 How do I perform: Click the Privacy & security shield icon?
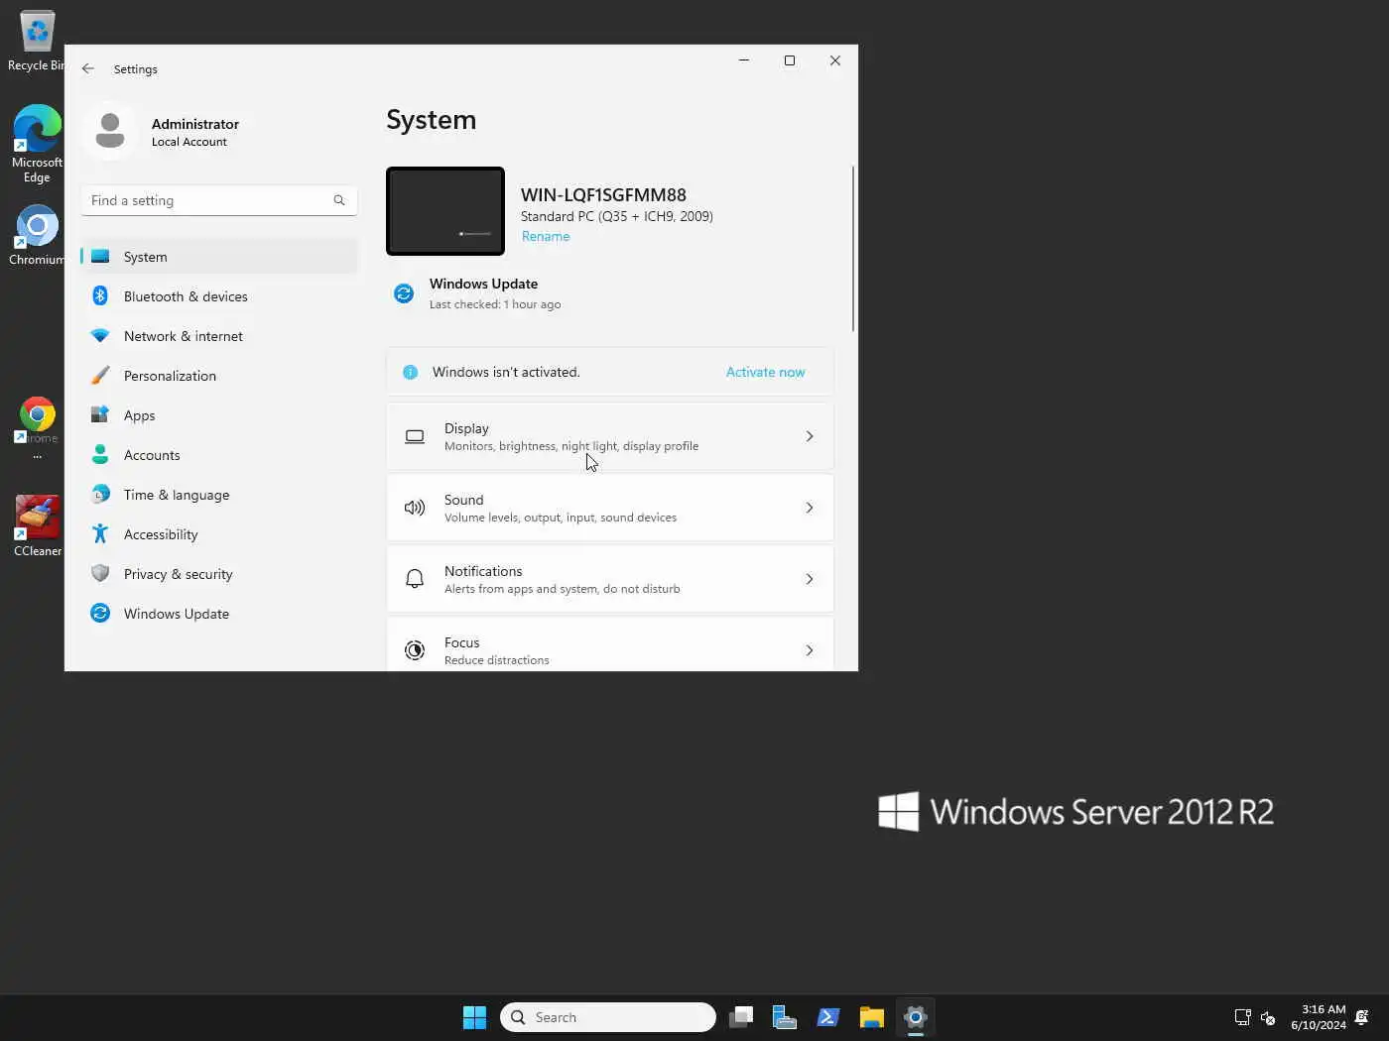(100, 573)
